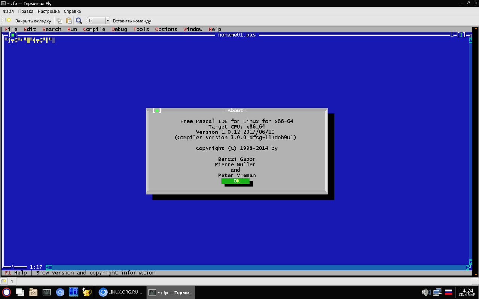The width and height of the screenshot is (479, 299).
Task: Open terminal's Справка menu
Action: 72,11
